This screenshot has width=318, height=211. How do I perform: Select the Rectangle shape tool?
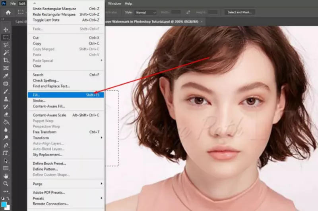(x=6, y=168)
